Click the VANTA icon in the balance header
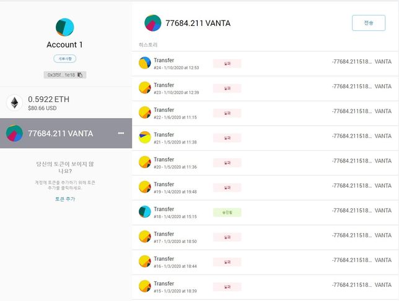Viewport: 399px width, 301px height. [153, 23]
